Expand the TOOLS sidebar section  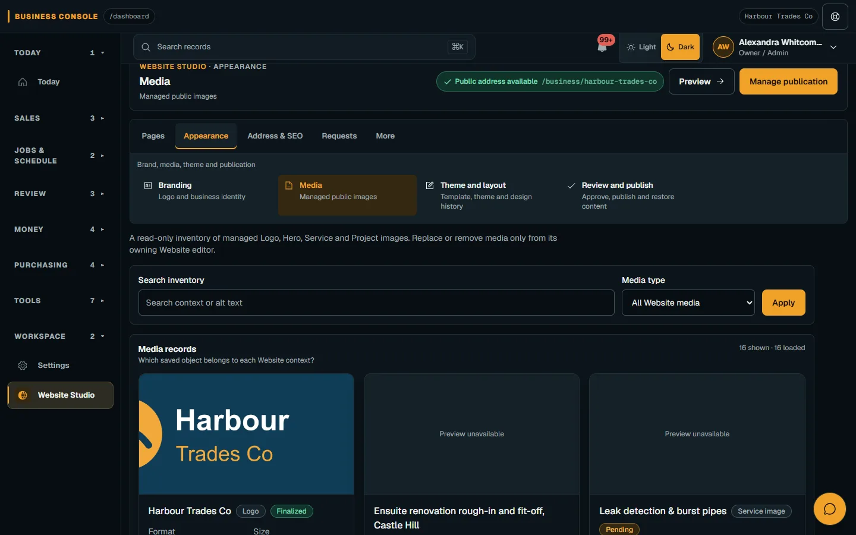tap(60, 301)
